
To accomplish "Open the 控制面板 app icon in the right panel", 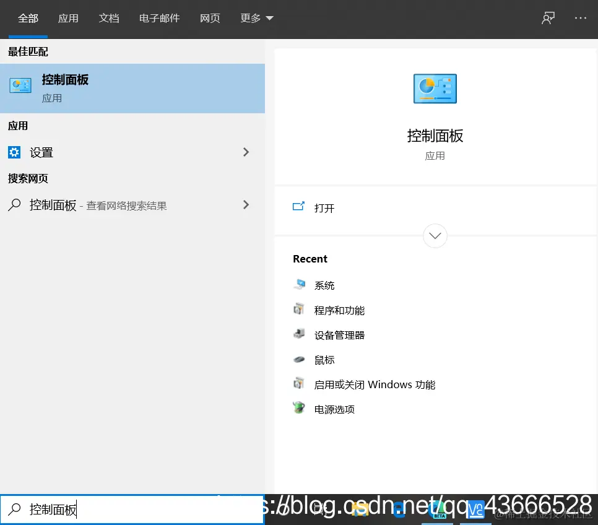I will (x=435, y=89).
